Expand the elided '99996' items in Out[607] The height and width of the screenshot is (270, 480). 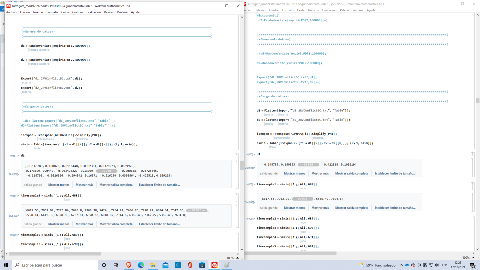[303, 199]
